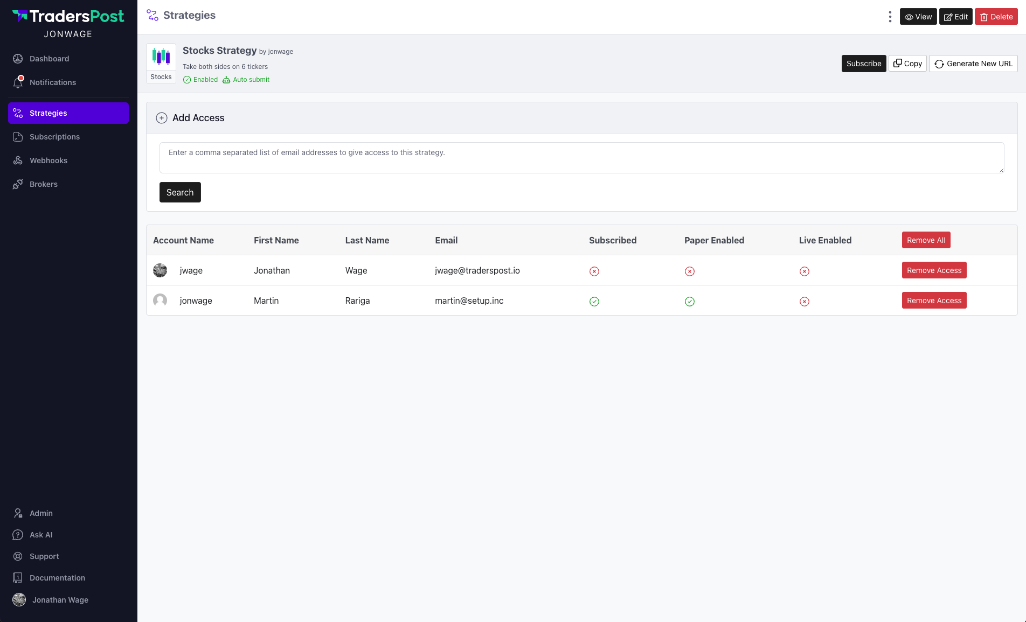Click Jonathan Wage avatar in sidebar
Viewport: 1026px width, 622px height.
tap(19, 600)
